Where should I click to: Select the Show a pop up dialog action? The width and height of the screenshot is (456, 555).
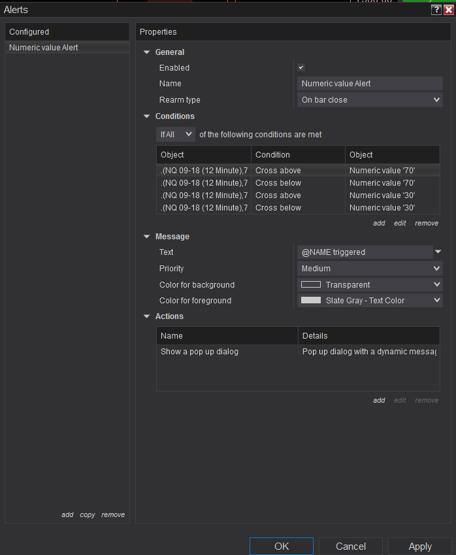click(x=200, y=352)
